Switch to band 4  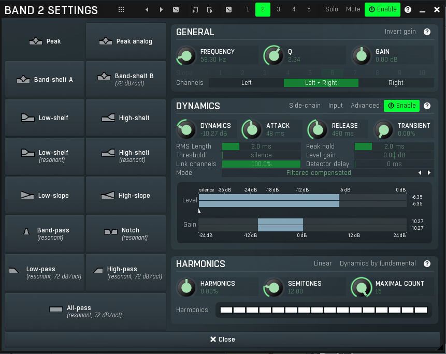click(x=294, y=9)
